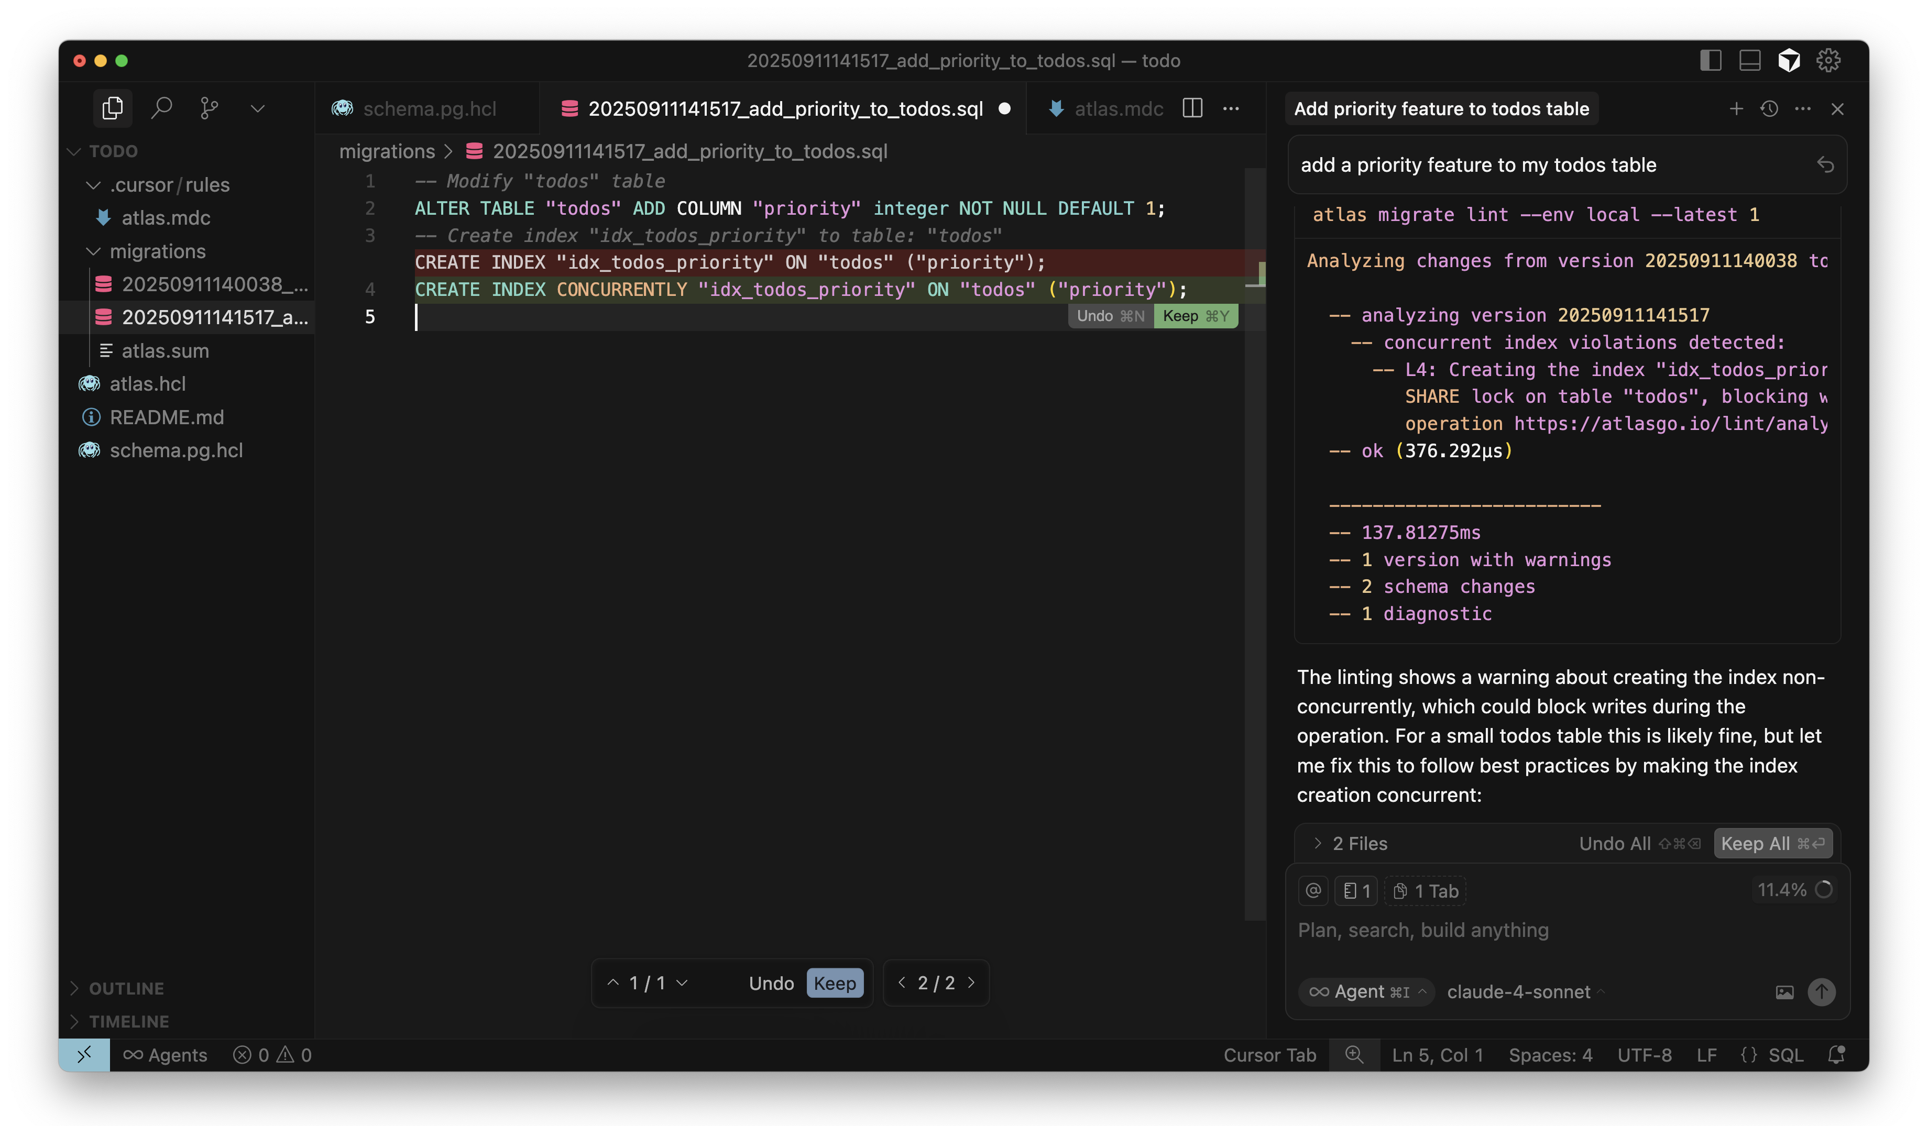Toggle the bottom panel visibility

pos(1750,60)
